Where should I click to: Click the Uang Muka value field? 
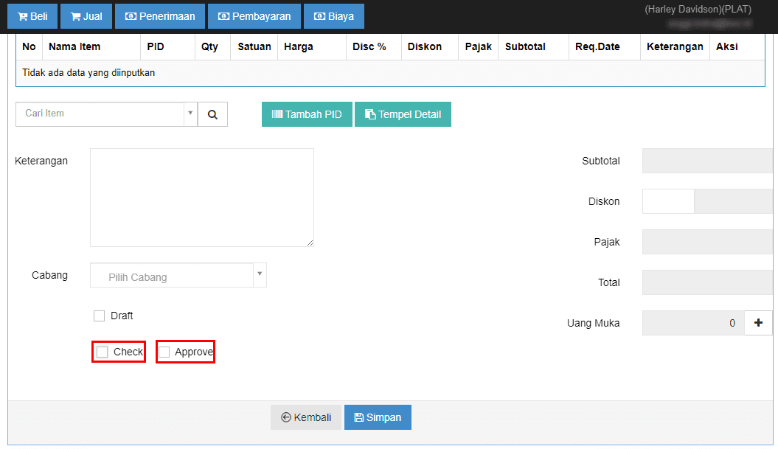click(x=693, y=323)
